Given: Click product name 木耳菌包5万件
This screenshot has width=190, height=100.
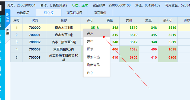Looking at the screenshot, I should 64,49.
